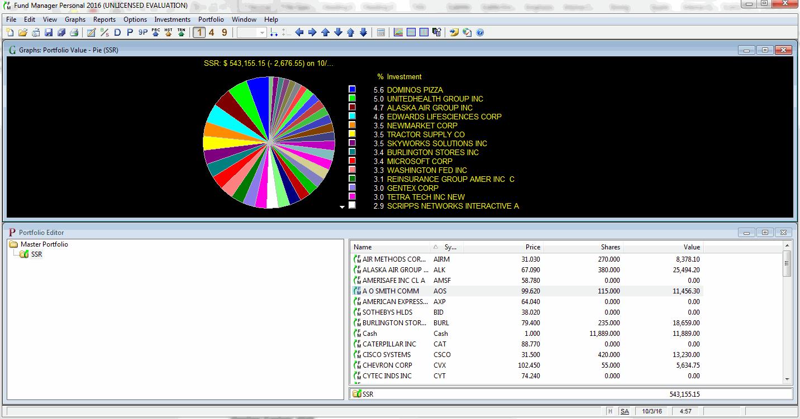Click the green UNITEDHEALTH GROUP legend swatch
800x419 pixels.
tap(352, 98)
